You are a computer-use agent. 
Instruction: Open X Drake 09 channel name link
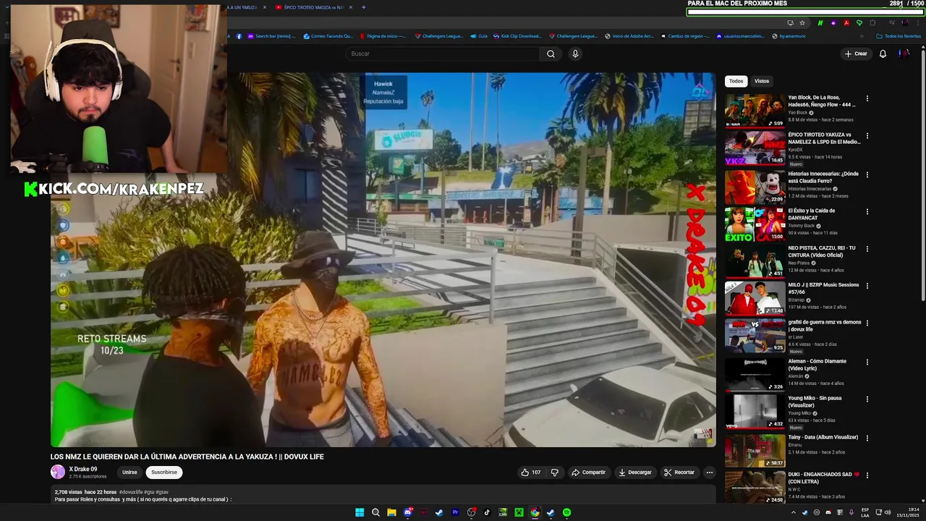pos(83,469)
